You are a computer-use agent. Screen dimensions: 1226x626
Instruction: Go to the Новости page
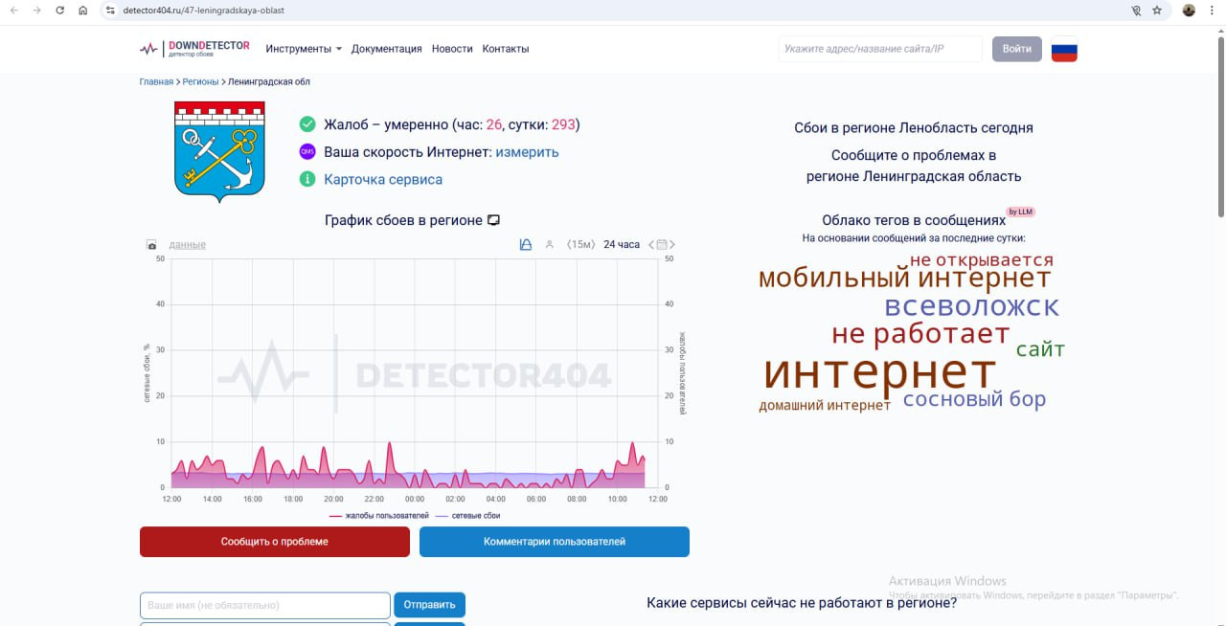click(452, 49)
